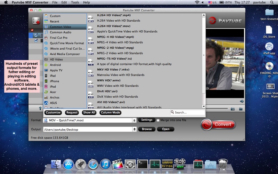Open iMovie and Final Cut Express category

[x=65, y=49]
